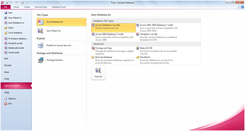
Task: Choose Template (*.accdt) format
Action: click(x=158, y=37)
